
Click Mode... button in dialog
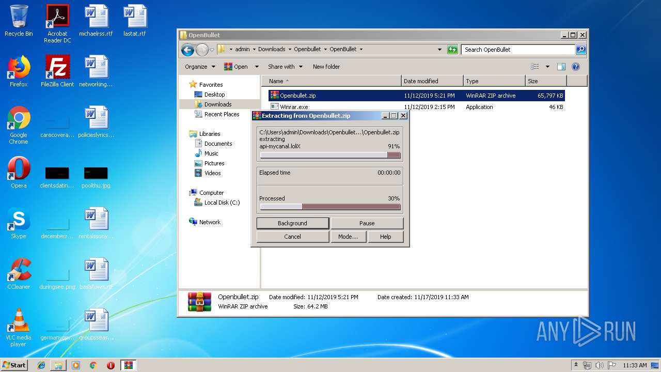point(348,237)
